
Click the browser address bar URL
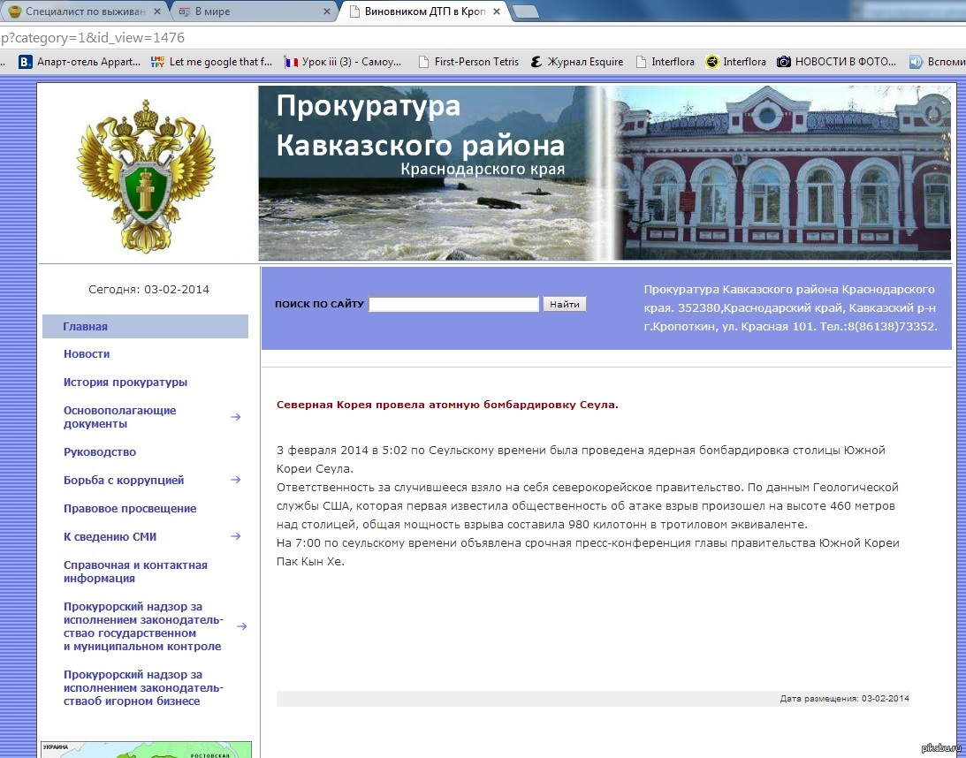pos(265,38)
